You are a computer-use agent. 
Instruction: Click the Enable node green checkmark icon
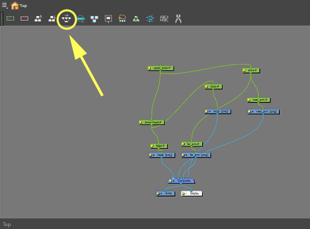pos(10,19)
